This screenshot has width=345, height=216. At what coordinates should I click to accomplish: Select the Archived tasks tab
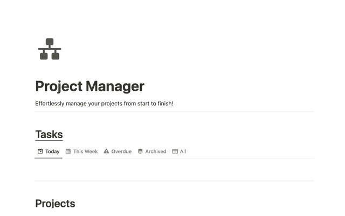[x=155, y=152]
